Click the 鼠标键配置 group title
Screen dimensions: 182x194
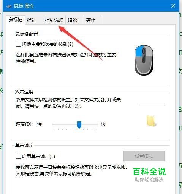click(x=27, y=34)
